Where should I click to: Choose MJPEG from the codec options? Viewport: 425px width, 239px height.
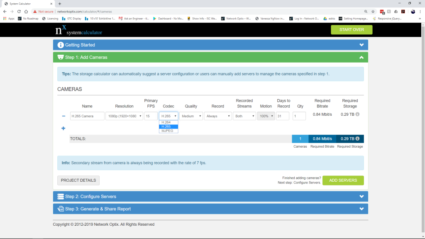[168, 131]
